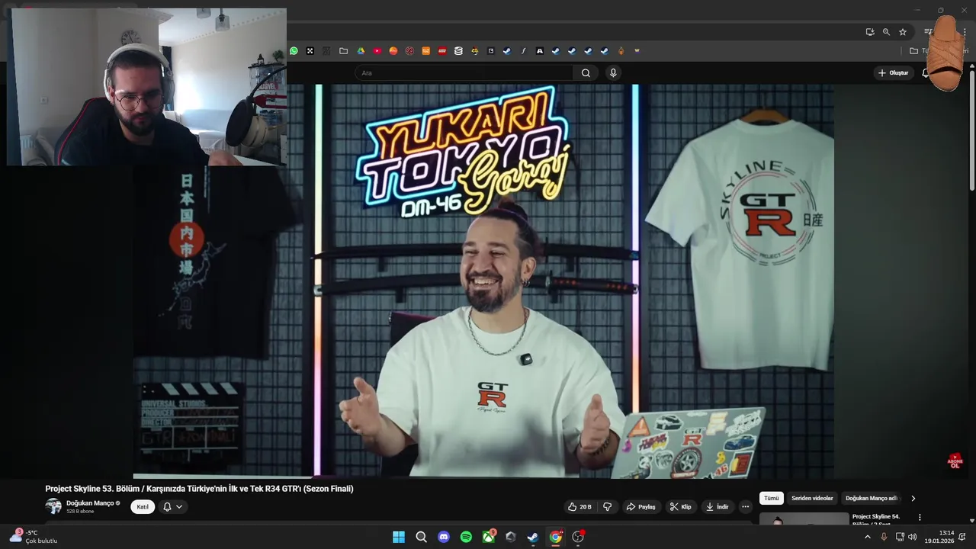The width and height of the screenshot is (976, 549).
Task: Open three-dot menu for Project Skyline 54 video
Action: point(920,517)
